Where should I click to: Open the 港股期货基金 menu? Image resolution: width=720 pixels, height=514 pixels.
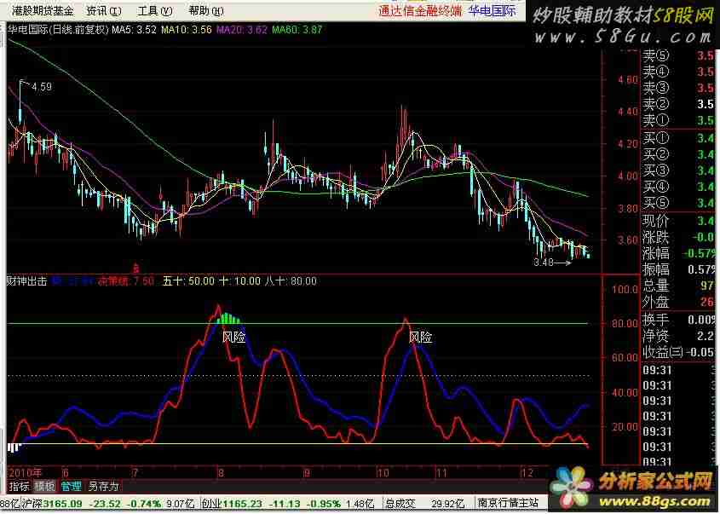point(43,10)
